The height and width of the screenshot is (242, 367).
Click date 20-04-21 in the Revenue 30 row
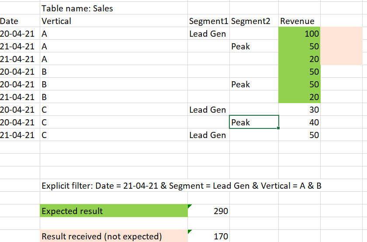click(x=20, y=110)
